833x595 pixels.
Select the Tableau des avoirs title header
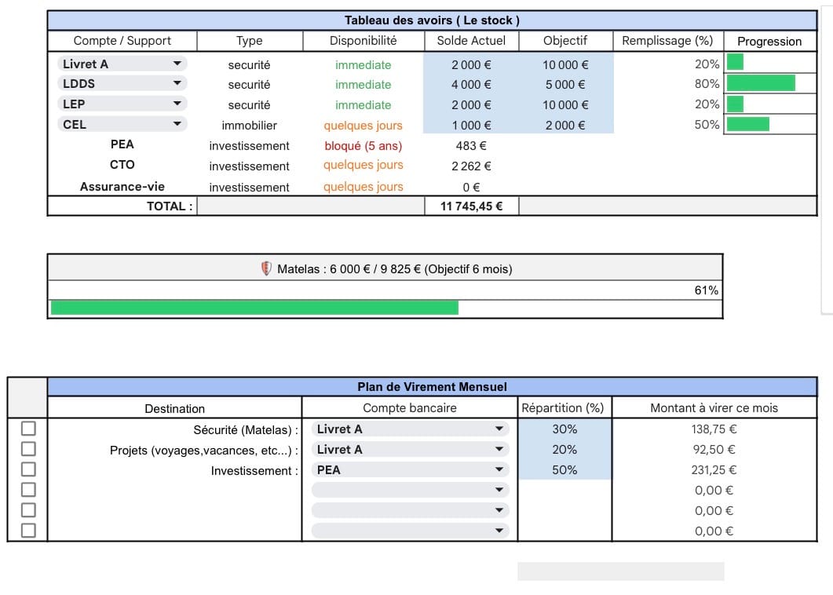(432, 20)
